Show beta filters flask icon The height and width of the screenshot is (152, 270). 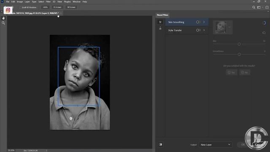160,28
